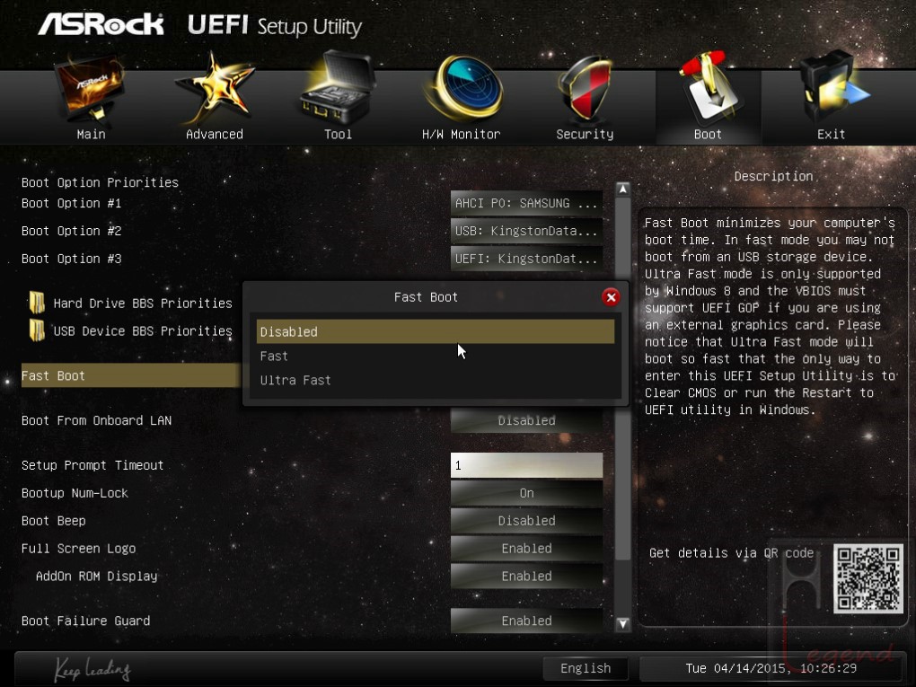Screen dimensions: 916x687
Task: Select the Boot Option #2 label
Action: click(x=71, y=231)
